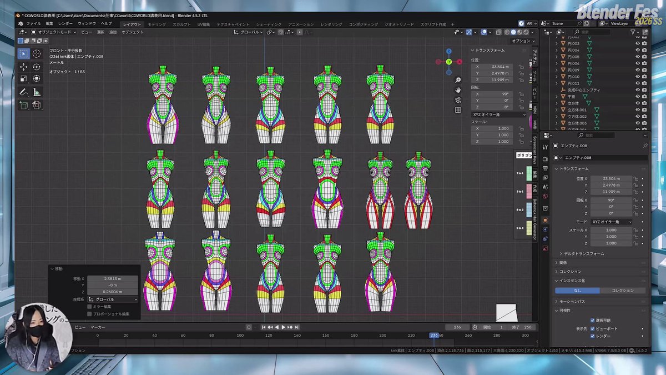The image size is (666, 375).
Task: Select the Measure tool
Action: (37, 92)
